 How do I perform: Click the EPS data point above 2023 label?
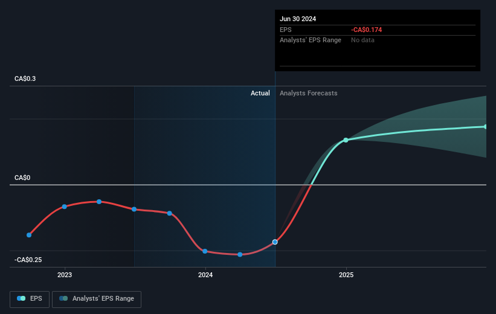[65, 207]
